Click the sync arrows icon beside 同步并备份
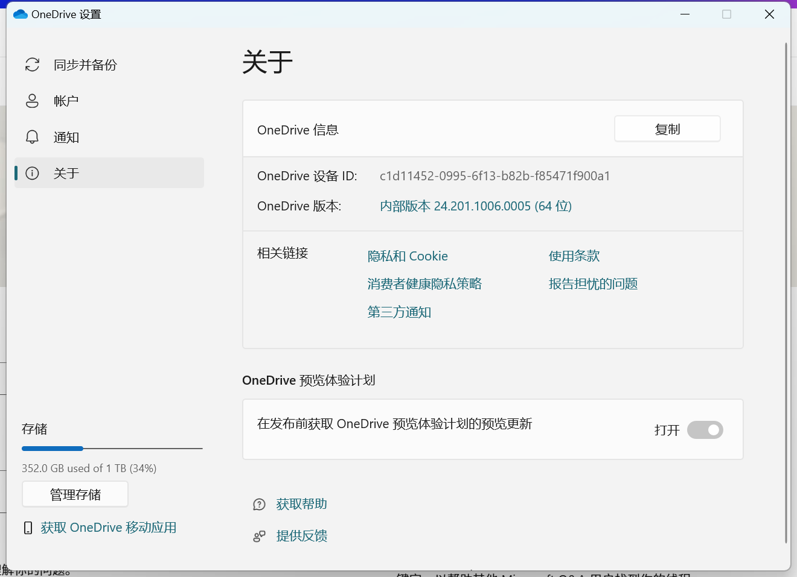Screen dimensions: 797x577 (33, 65)
